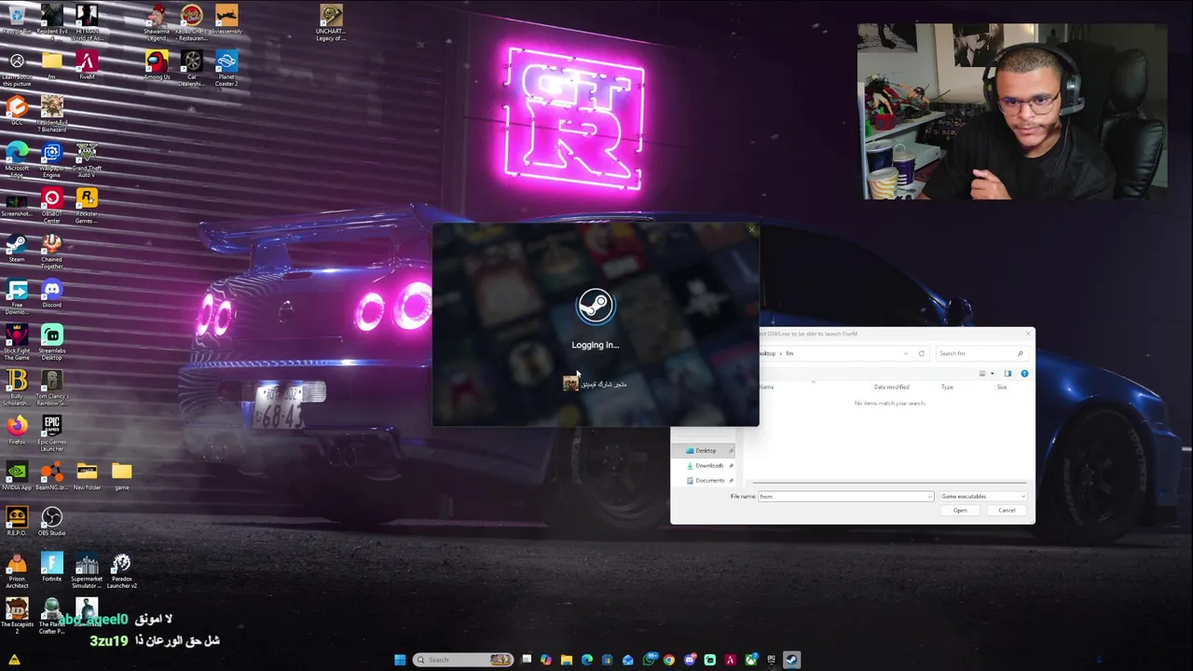Sort by the Type column header
The width and height of the screenshot is (1193, 671).
947,387
